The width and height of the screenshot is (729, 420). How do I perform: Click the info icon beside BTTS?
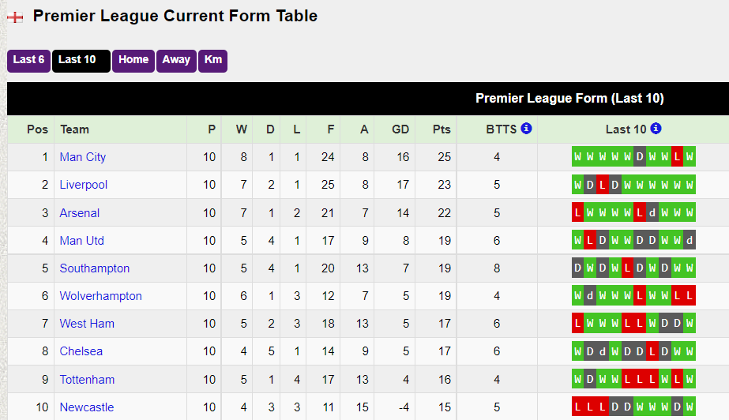pos(526,129)
